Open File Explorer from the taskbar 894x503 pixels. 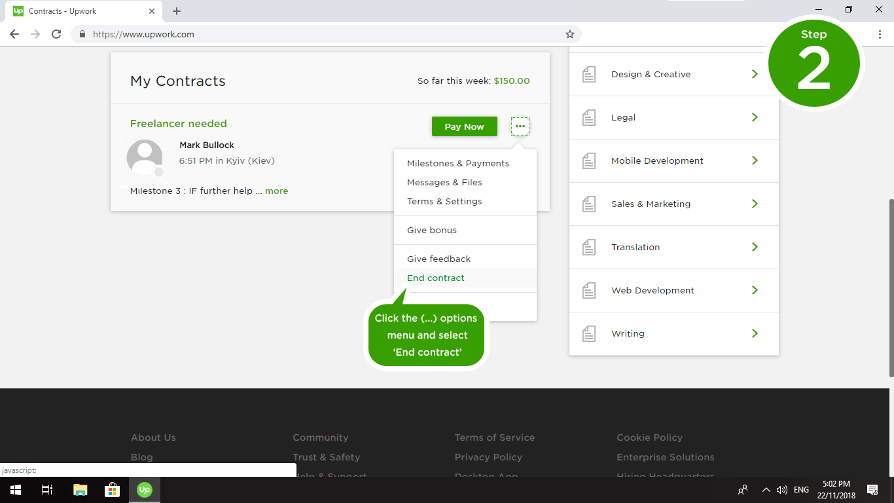pyautogui.click(x=80, y=490)
